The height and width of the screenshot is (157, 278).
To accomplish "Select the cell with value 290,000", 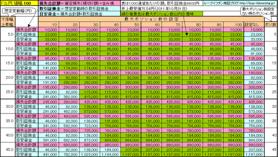I will click(x=69, y=87).
